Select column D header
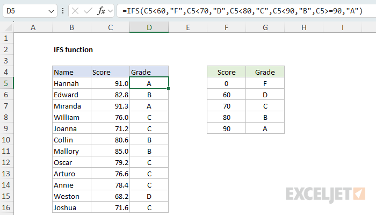 click(x=149, y=27)
